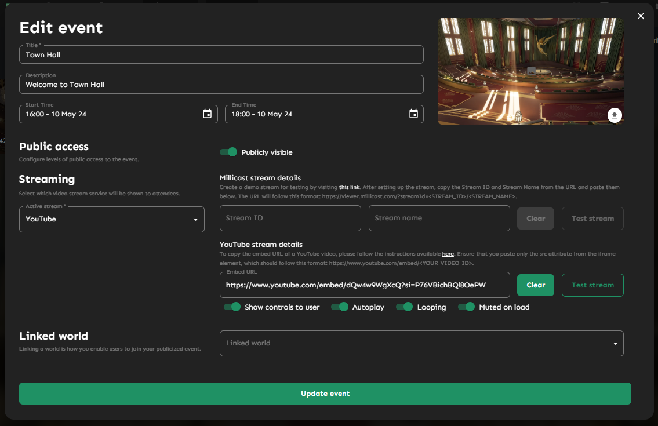This screenshot has width=658, height=426.
Task: Toggle Muted on load switch
Action: click(x=466, y=307)
